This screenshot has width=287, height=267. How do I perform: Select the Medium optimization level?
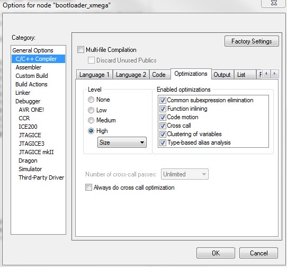click(91, 120)
